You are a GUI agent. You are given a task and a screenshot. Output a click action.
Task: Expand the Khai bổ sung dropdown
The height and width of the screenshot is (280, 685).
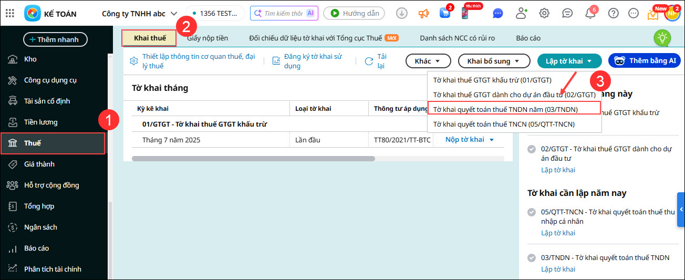[494, 61]
